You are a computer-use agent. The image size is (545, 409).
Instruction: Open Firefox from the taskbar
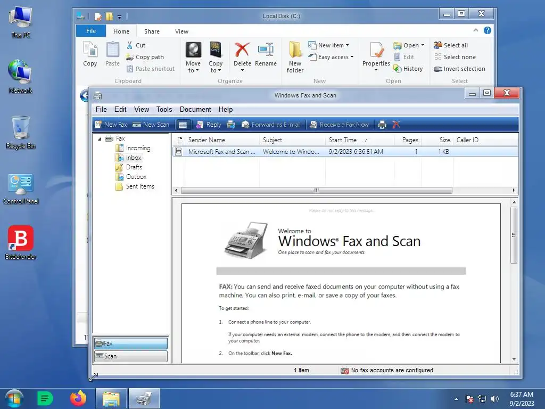(x=78, y=398)
